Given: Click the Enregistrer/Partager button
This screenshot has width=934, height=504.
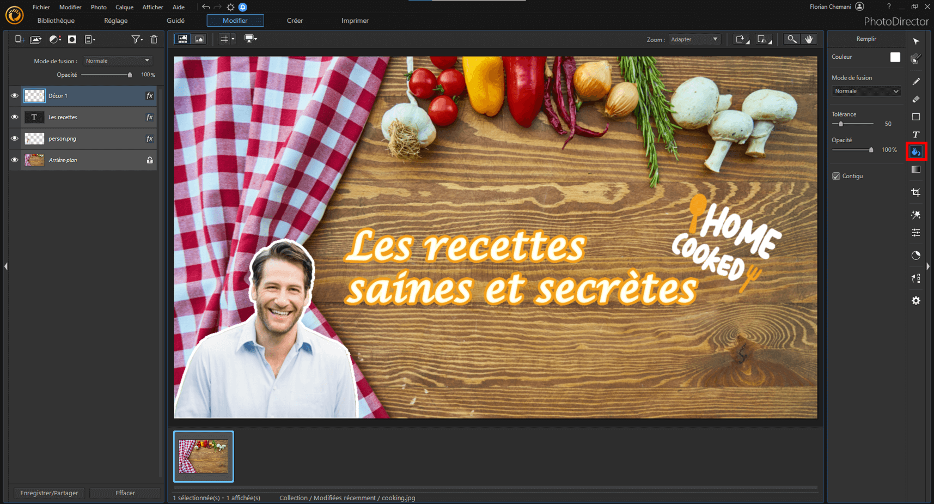Looking at the screenshot, I should [x=49, y=493].
